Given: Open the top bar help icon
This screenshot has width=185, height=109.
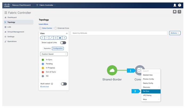Looking at the screenshot, I should [x=180, y=5].
